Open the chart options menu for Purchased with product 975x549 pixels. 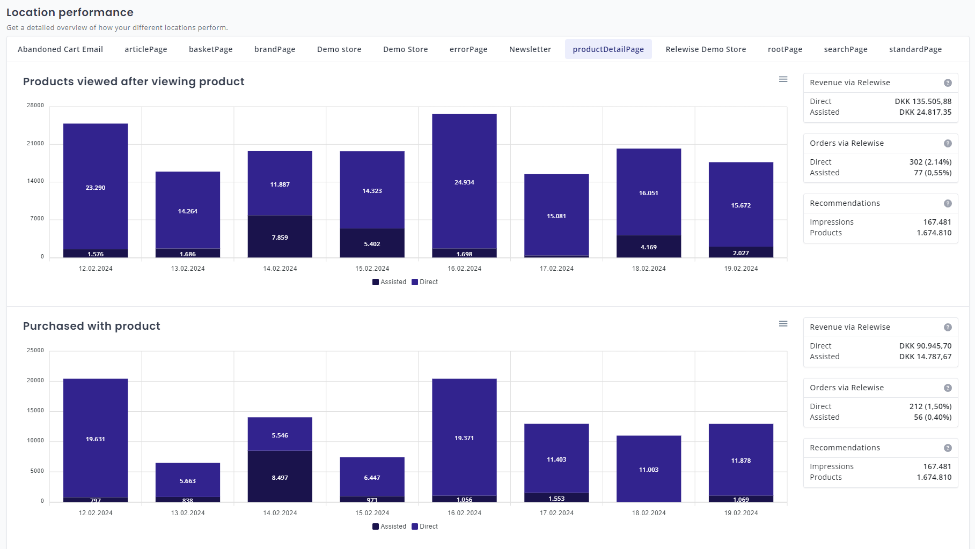click(783, 323)
